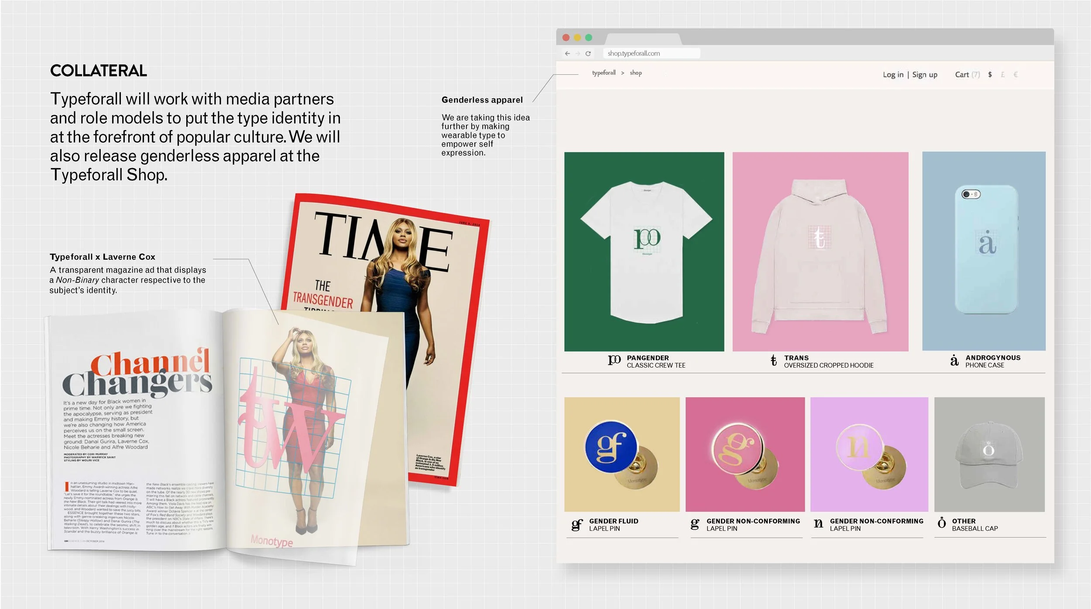Click the browser forward arrow
Image resolution: width=1091 pixels, height=609 pixels.
click(578, 54)
